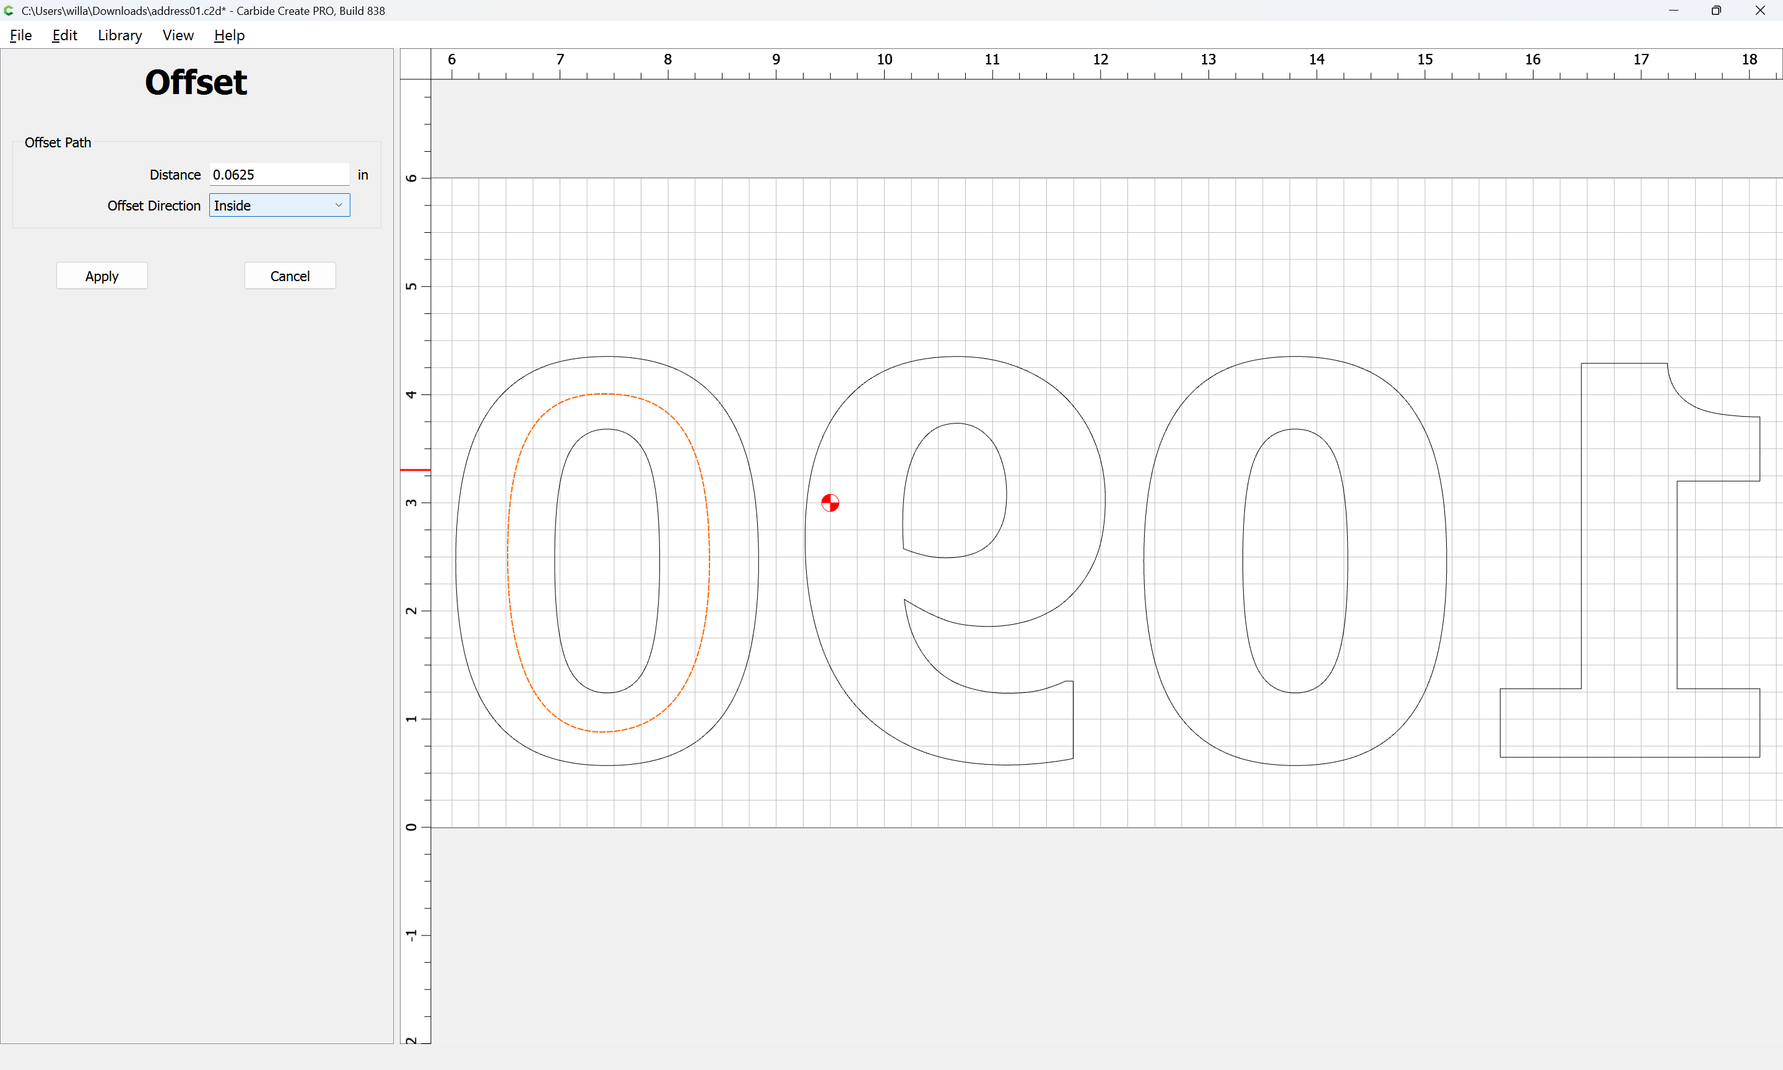Click the ruler corner box at top-left
The height and width of the screenshot is (1070, 1783).
pos(415,64)
